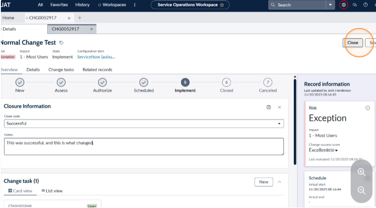
Task: Click the zoom in magnifier icon
Action: click(x=362, y=172)
